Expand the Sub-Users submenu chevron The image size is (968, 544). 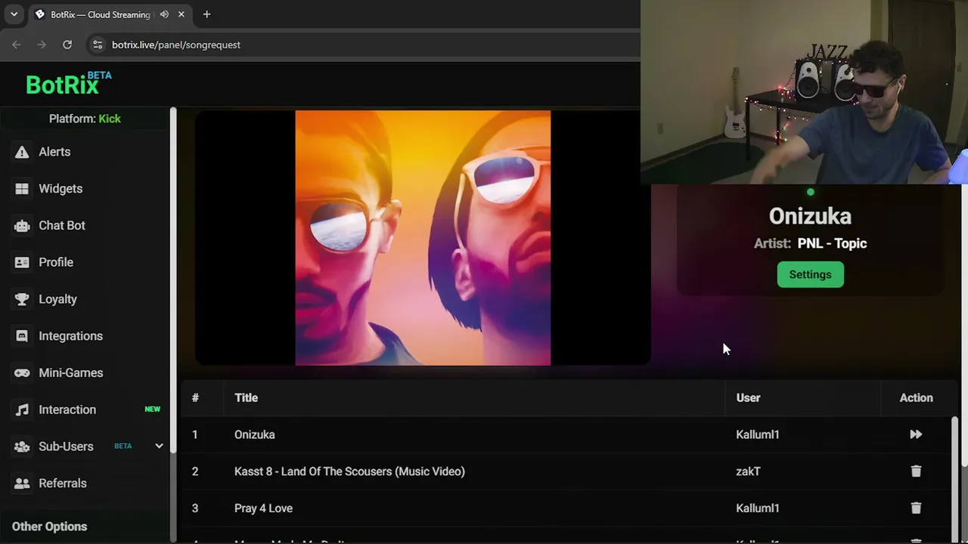pos(159,447)
